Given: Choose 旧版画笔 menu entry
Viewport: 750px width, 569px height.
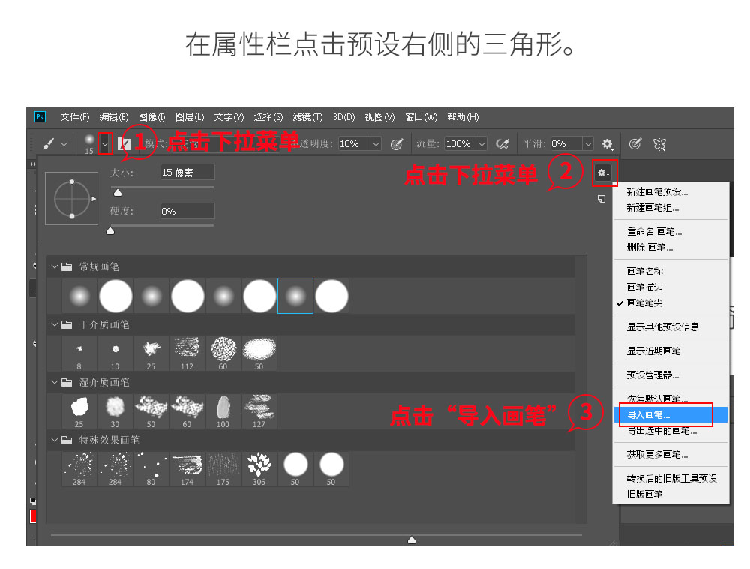Looking at the screenshot, I should coord(670,495).
